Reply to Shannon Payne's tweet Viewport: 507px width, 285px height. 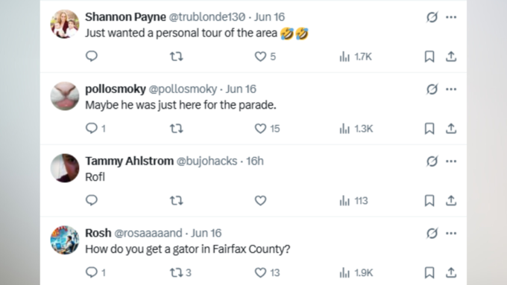pos(92,57)
